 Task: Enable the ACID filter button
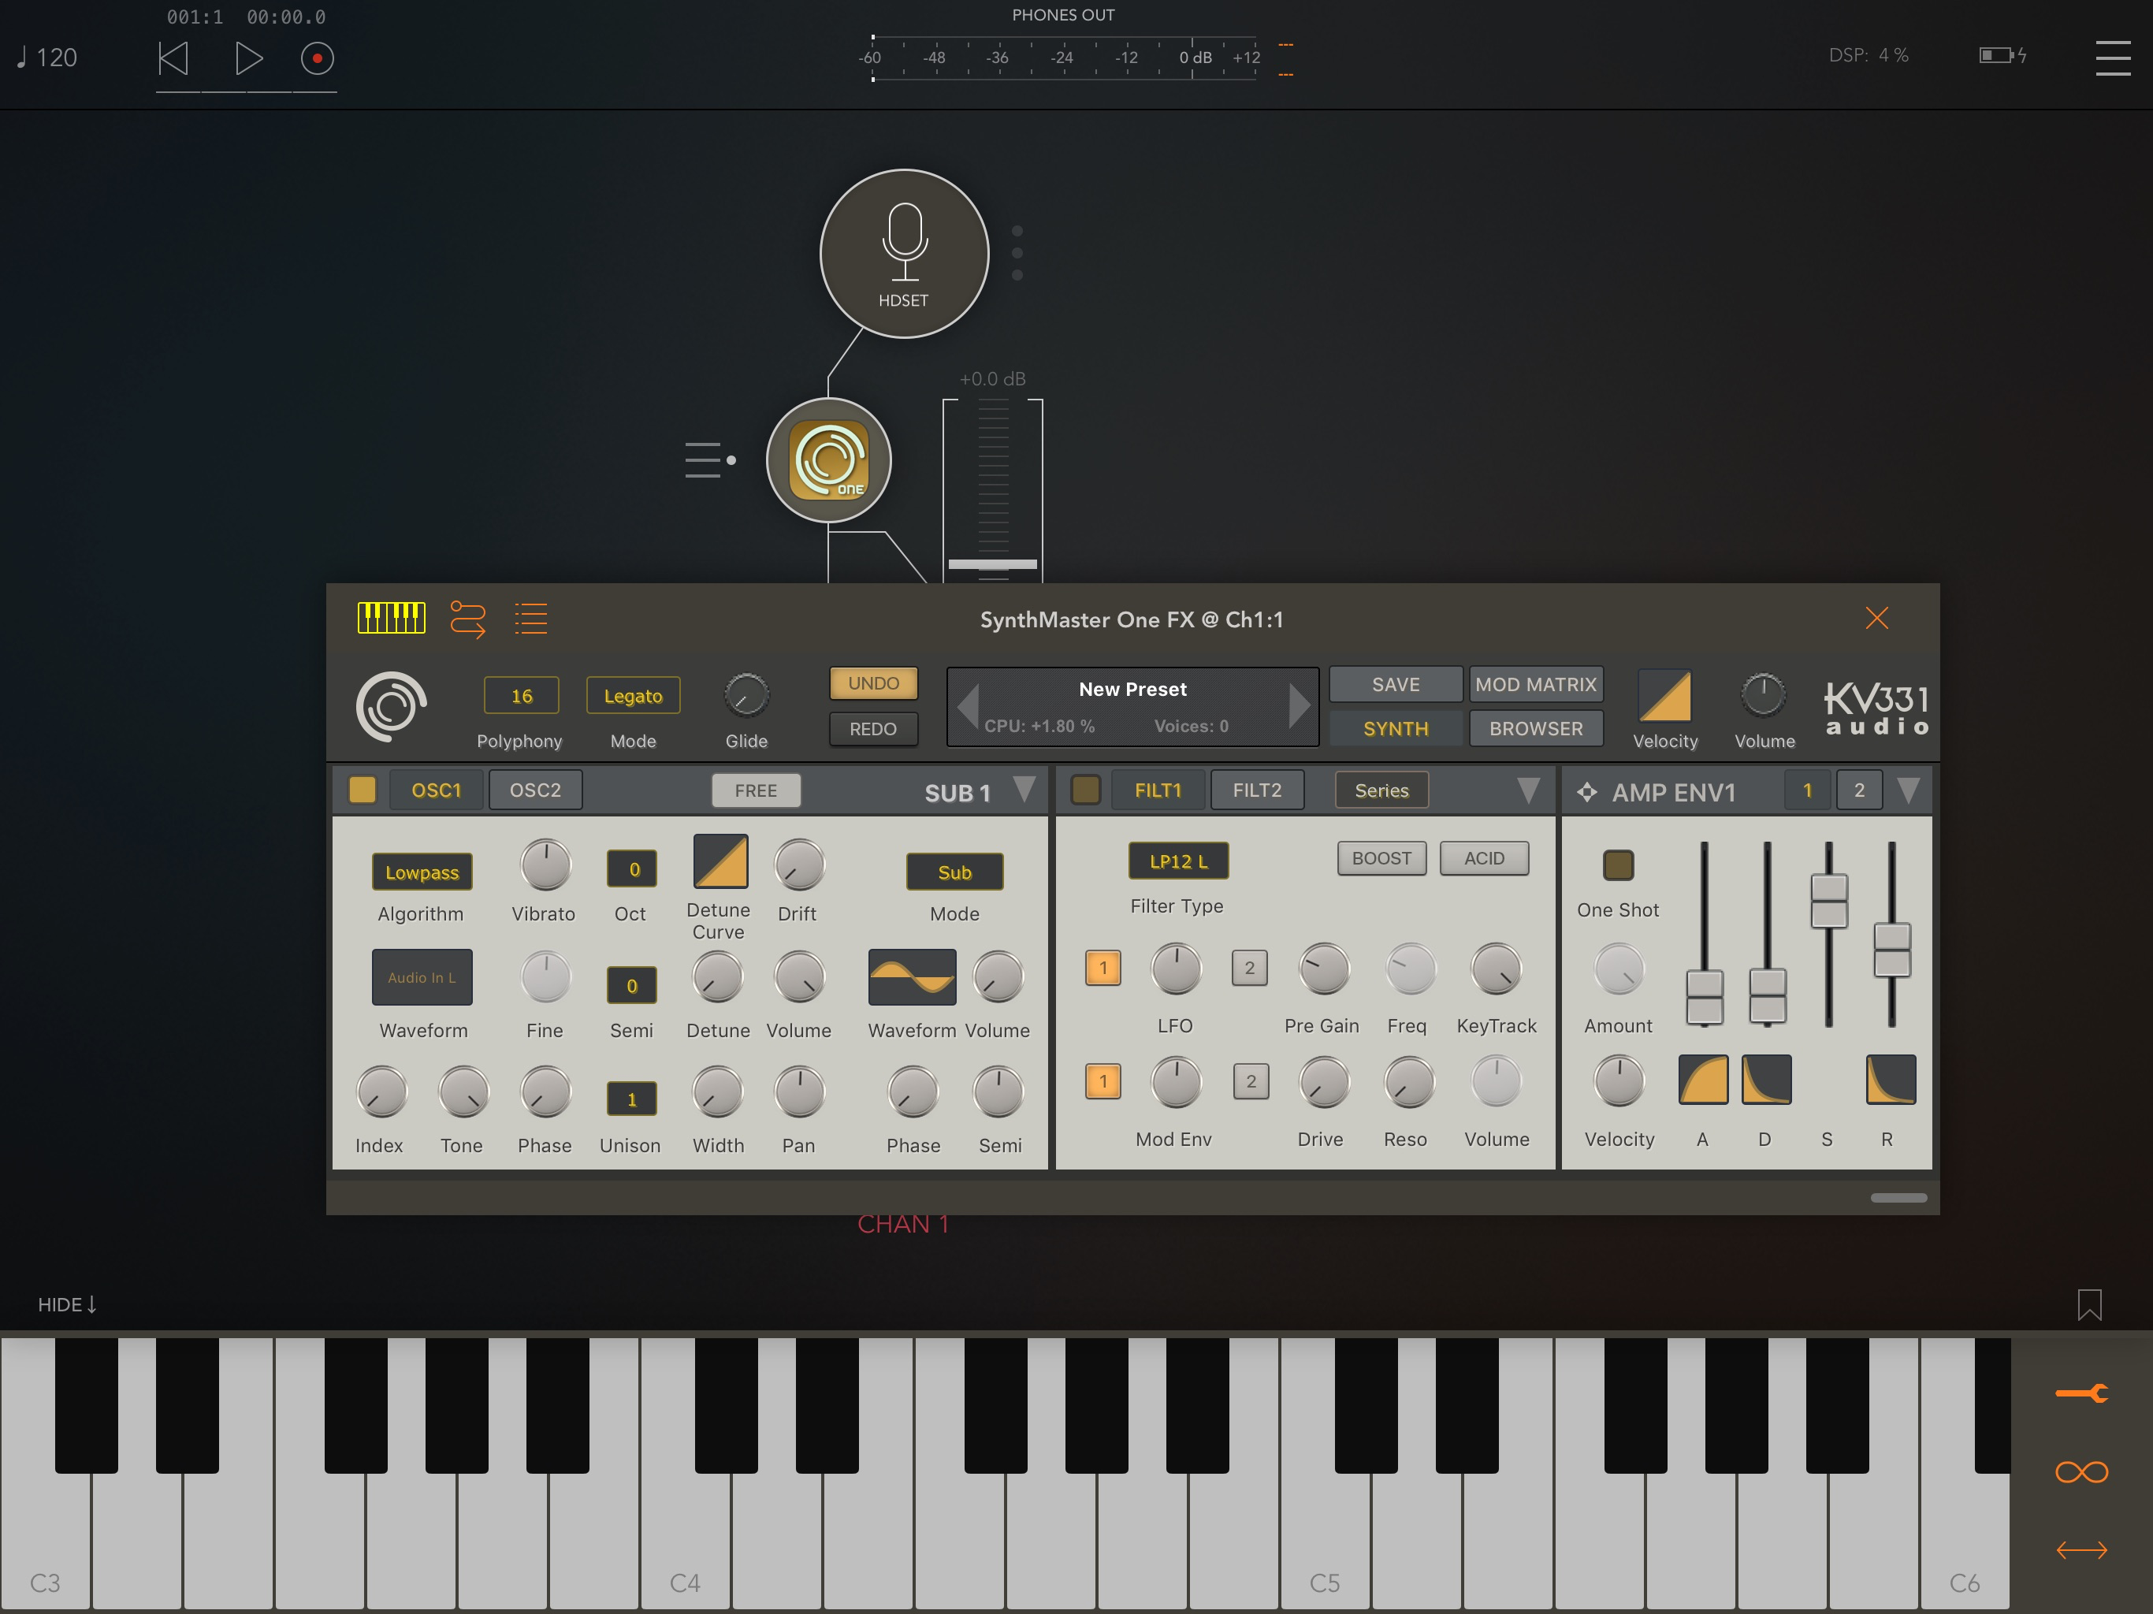tap(1483, 858)
